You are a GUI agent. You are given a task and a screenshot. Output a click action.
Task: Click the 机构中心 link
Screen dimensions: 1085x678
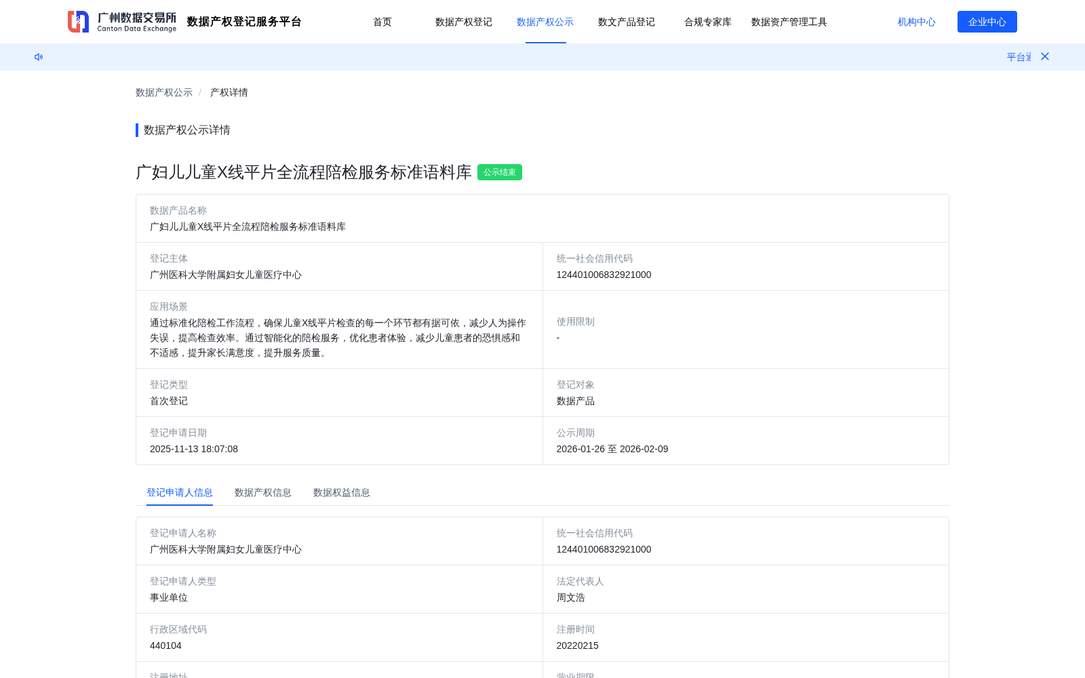(917, 22)
